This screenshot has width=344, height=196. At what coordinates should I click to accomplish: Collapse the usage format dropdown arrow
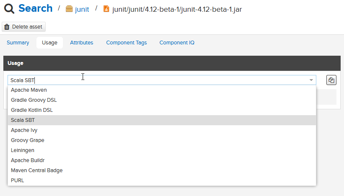(311, 80)
